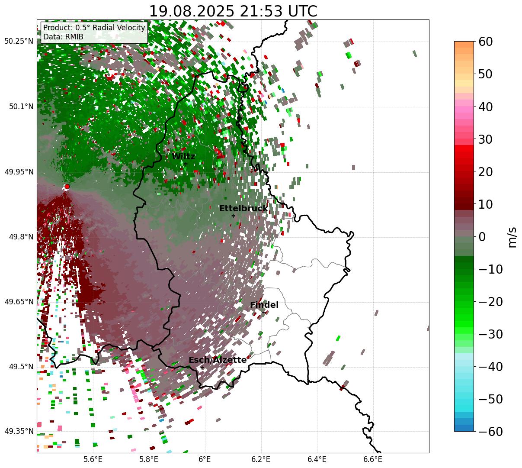Click the −10 value on the colorbar
Screen dimensions: 522x468
(x=490, y=269)
